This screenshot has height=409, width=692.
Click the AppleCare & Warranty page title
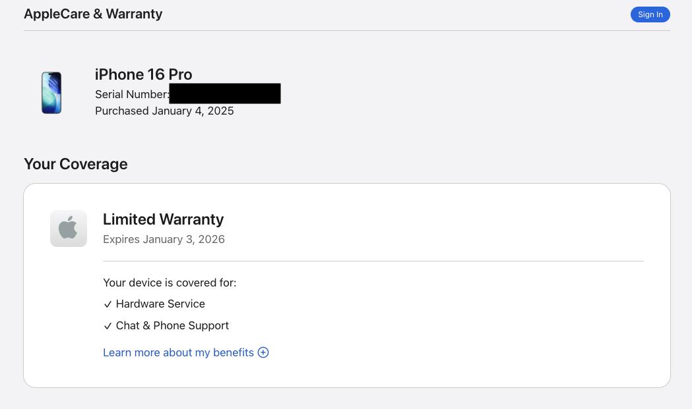click(x=93, y=14)
